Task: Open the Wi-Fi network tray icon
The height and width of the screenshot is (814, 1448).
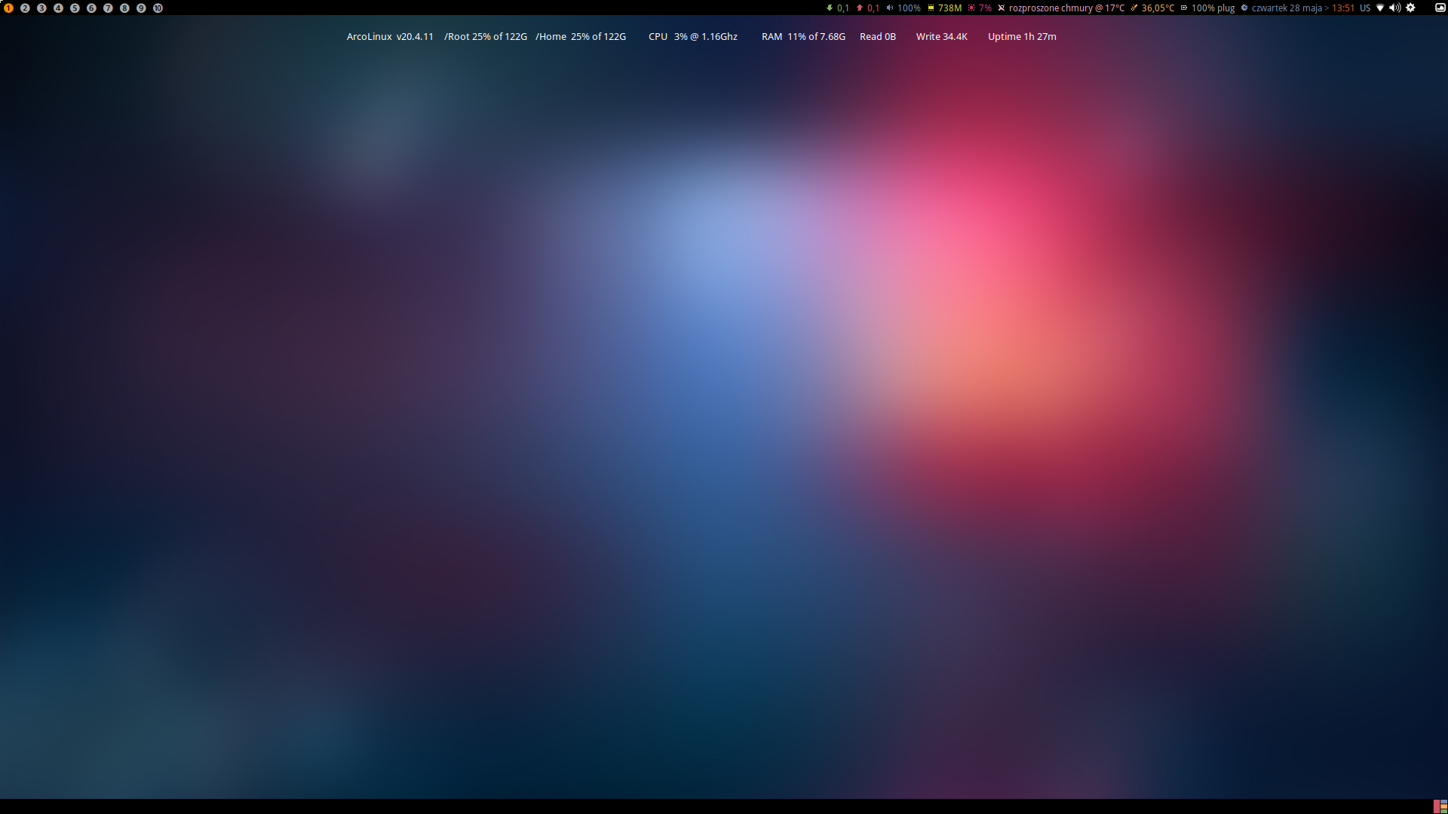Action: click(1380, 8)
